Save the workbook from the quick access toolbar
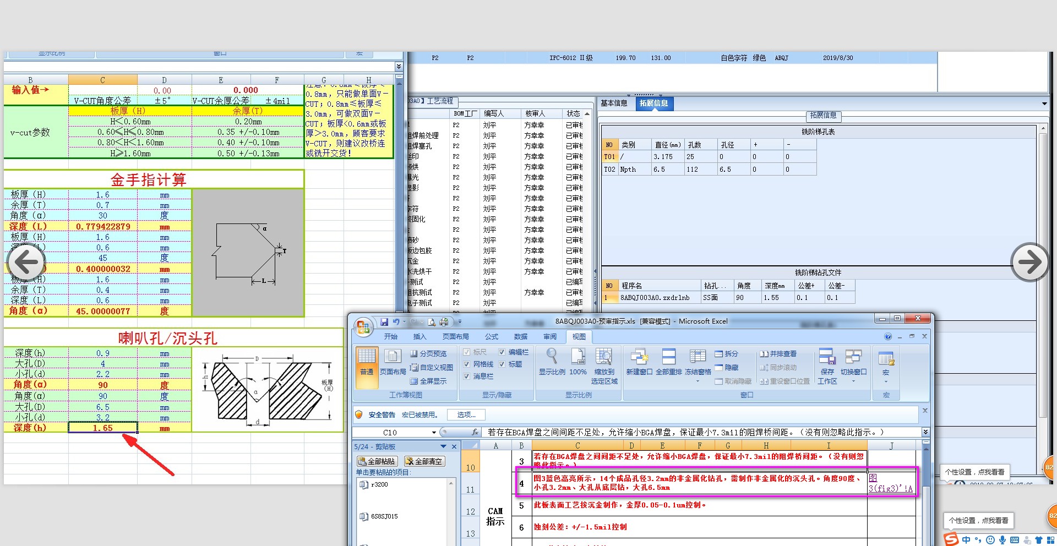The height and width of the screenshot is (546, 1057). pos(384,322)
